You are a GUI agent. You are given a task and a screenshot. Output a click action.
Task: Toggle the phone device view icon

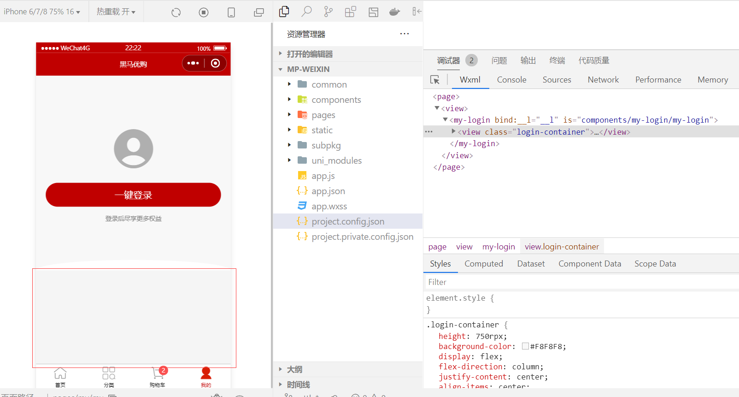tap(231, 12)
